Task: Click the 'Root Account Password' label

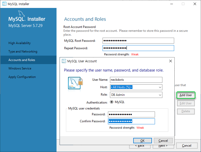Action: [x=80, y=27]
